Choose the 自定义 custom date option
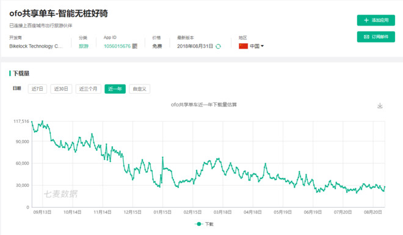 [x=139, y=89]
